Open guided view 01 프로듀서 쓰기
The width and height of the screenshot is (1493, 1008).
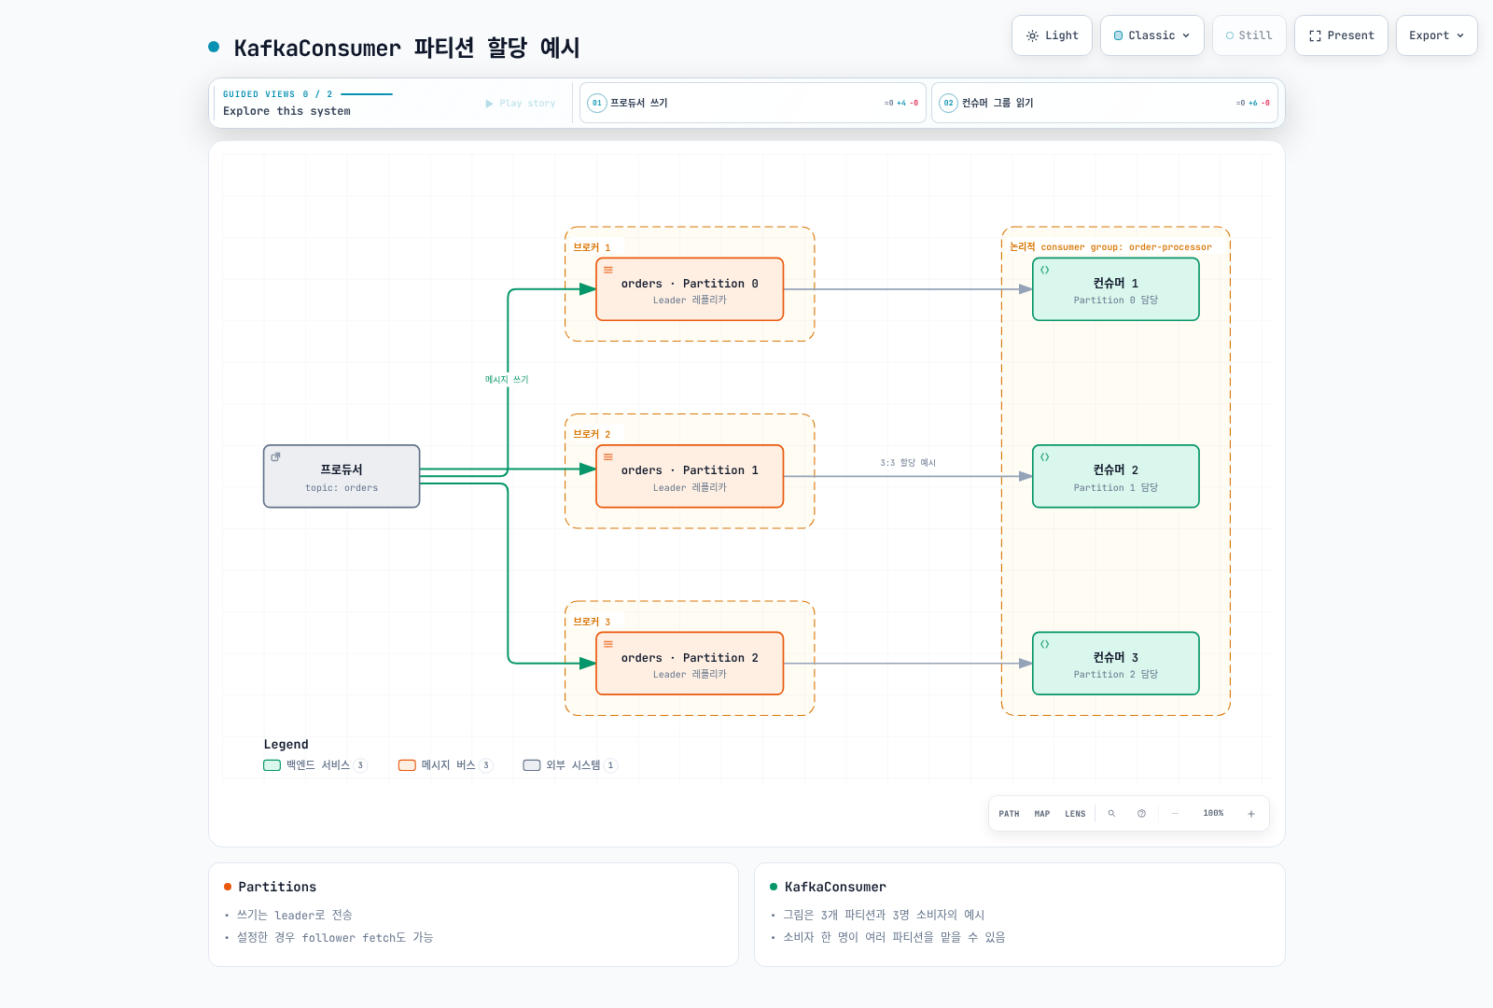point(753,103)
